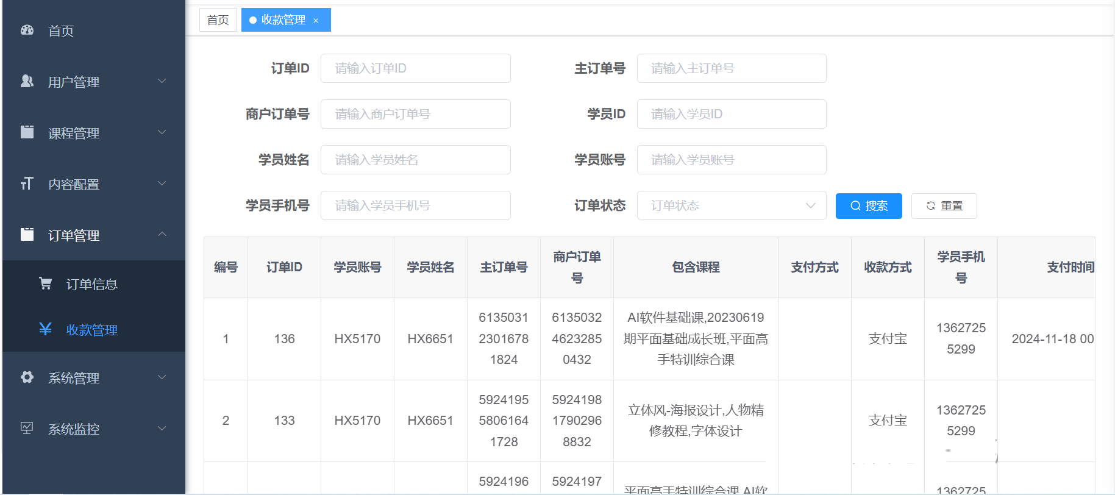The width and height of the screenshot is (1115, 495).
Task: Click the blue 搜索 button
Action: 868,206
